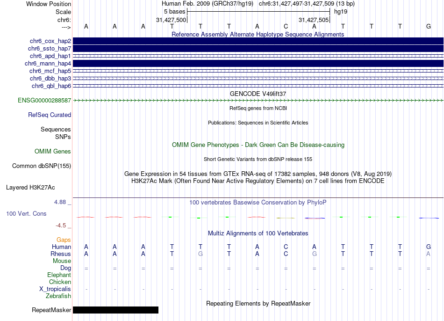Click the SNPs track label

(63, 137)
